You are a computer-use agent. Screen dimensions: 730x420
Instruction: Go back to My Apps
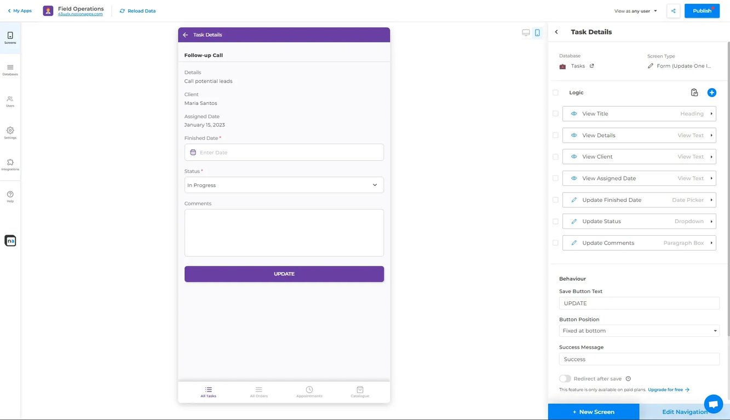click(20, 11)
